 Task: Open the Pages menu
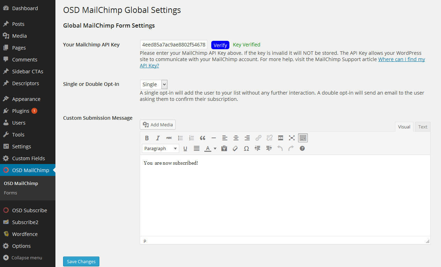point(28,48)
